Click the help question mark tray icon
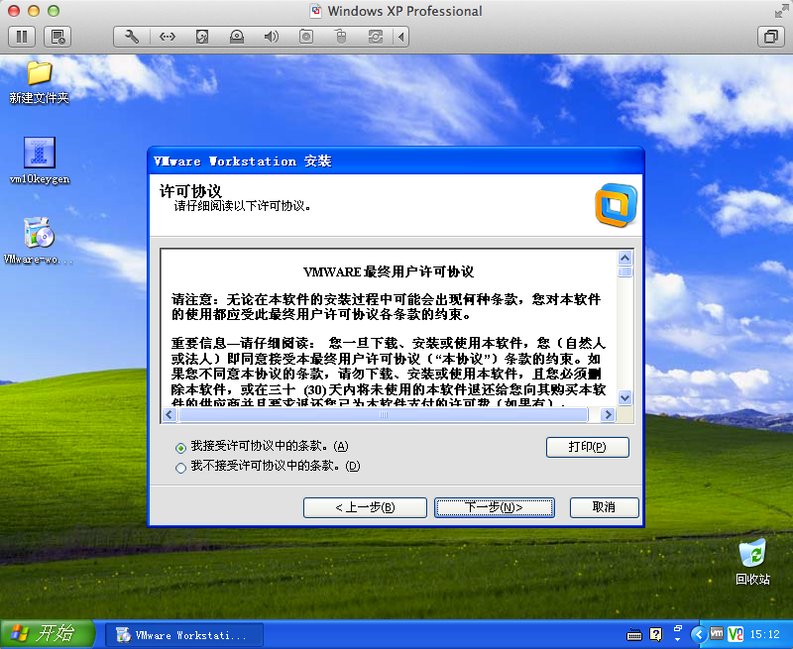This screenshot has width=793, height=649. tap(655, 634)
